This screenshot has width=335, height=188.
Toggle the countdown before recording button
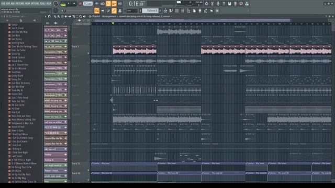click(108, 4)
